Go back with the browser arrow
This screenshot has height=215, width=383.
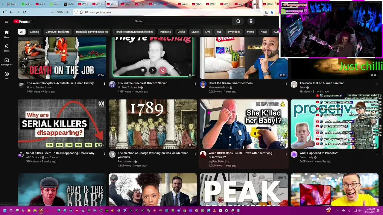click(11, 12)
